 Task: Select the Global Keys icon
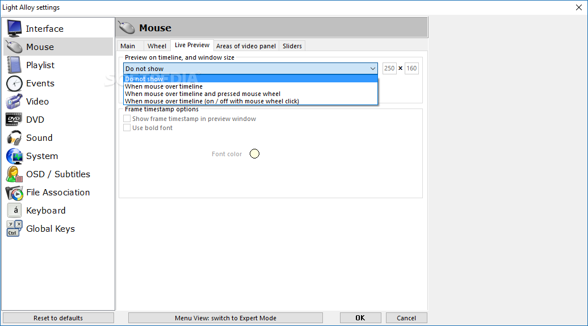point(14,228)
